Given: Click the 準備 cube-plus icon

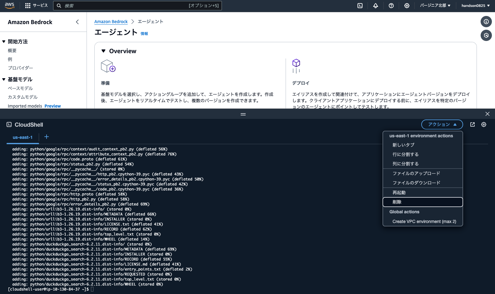Looking at the screenshot, I should [x=108, y=66].
